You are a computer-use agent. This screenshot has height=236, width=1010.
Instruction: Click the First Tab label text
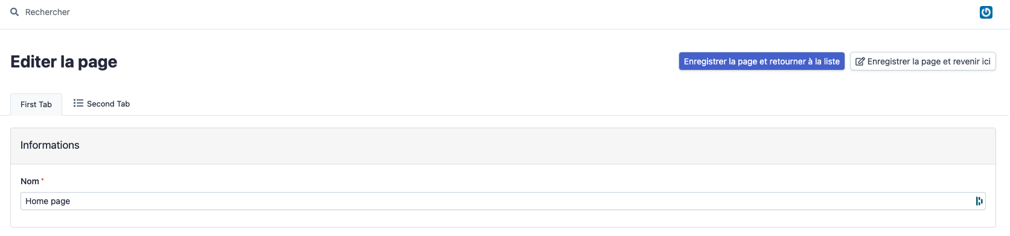[x=36, y=104]
